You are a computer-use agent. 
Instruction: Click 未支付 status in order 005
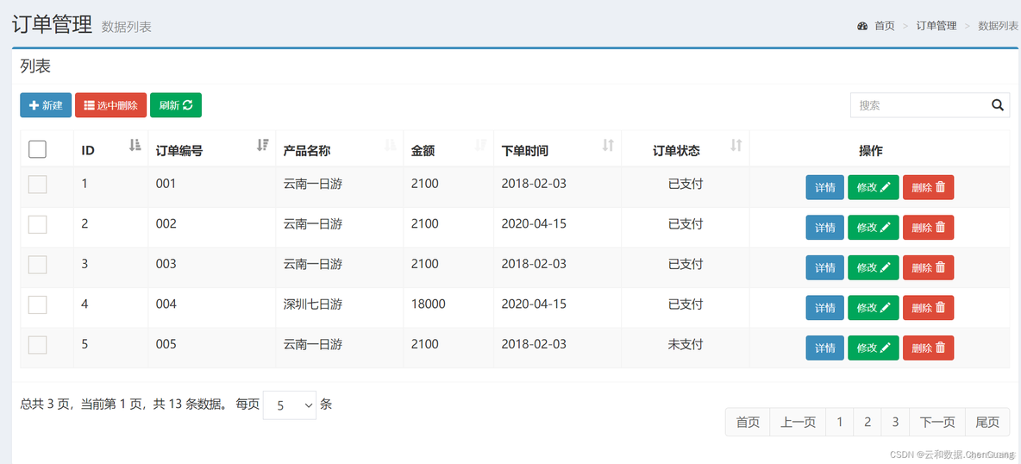(685, 344)
